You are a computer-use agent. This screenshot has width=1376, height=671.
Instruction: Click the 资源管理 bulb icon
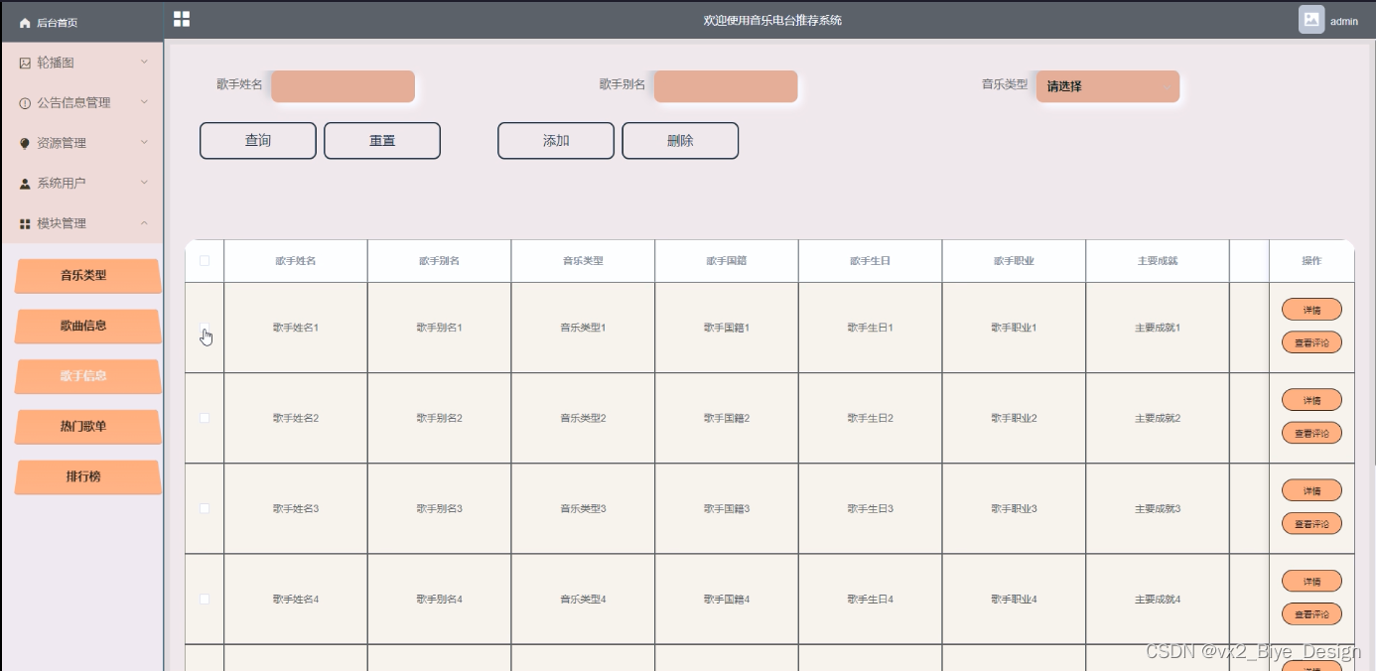click(x=25, y=143)
